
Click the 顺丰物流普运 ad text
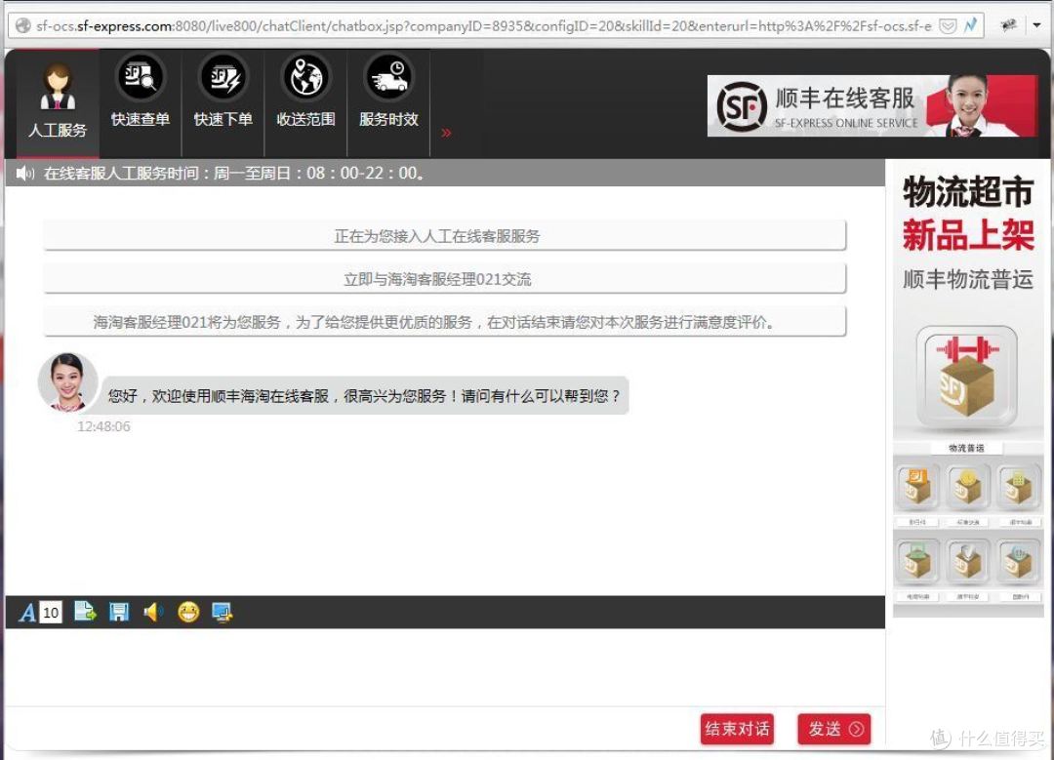[968, 278]
